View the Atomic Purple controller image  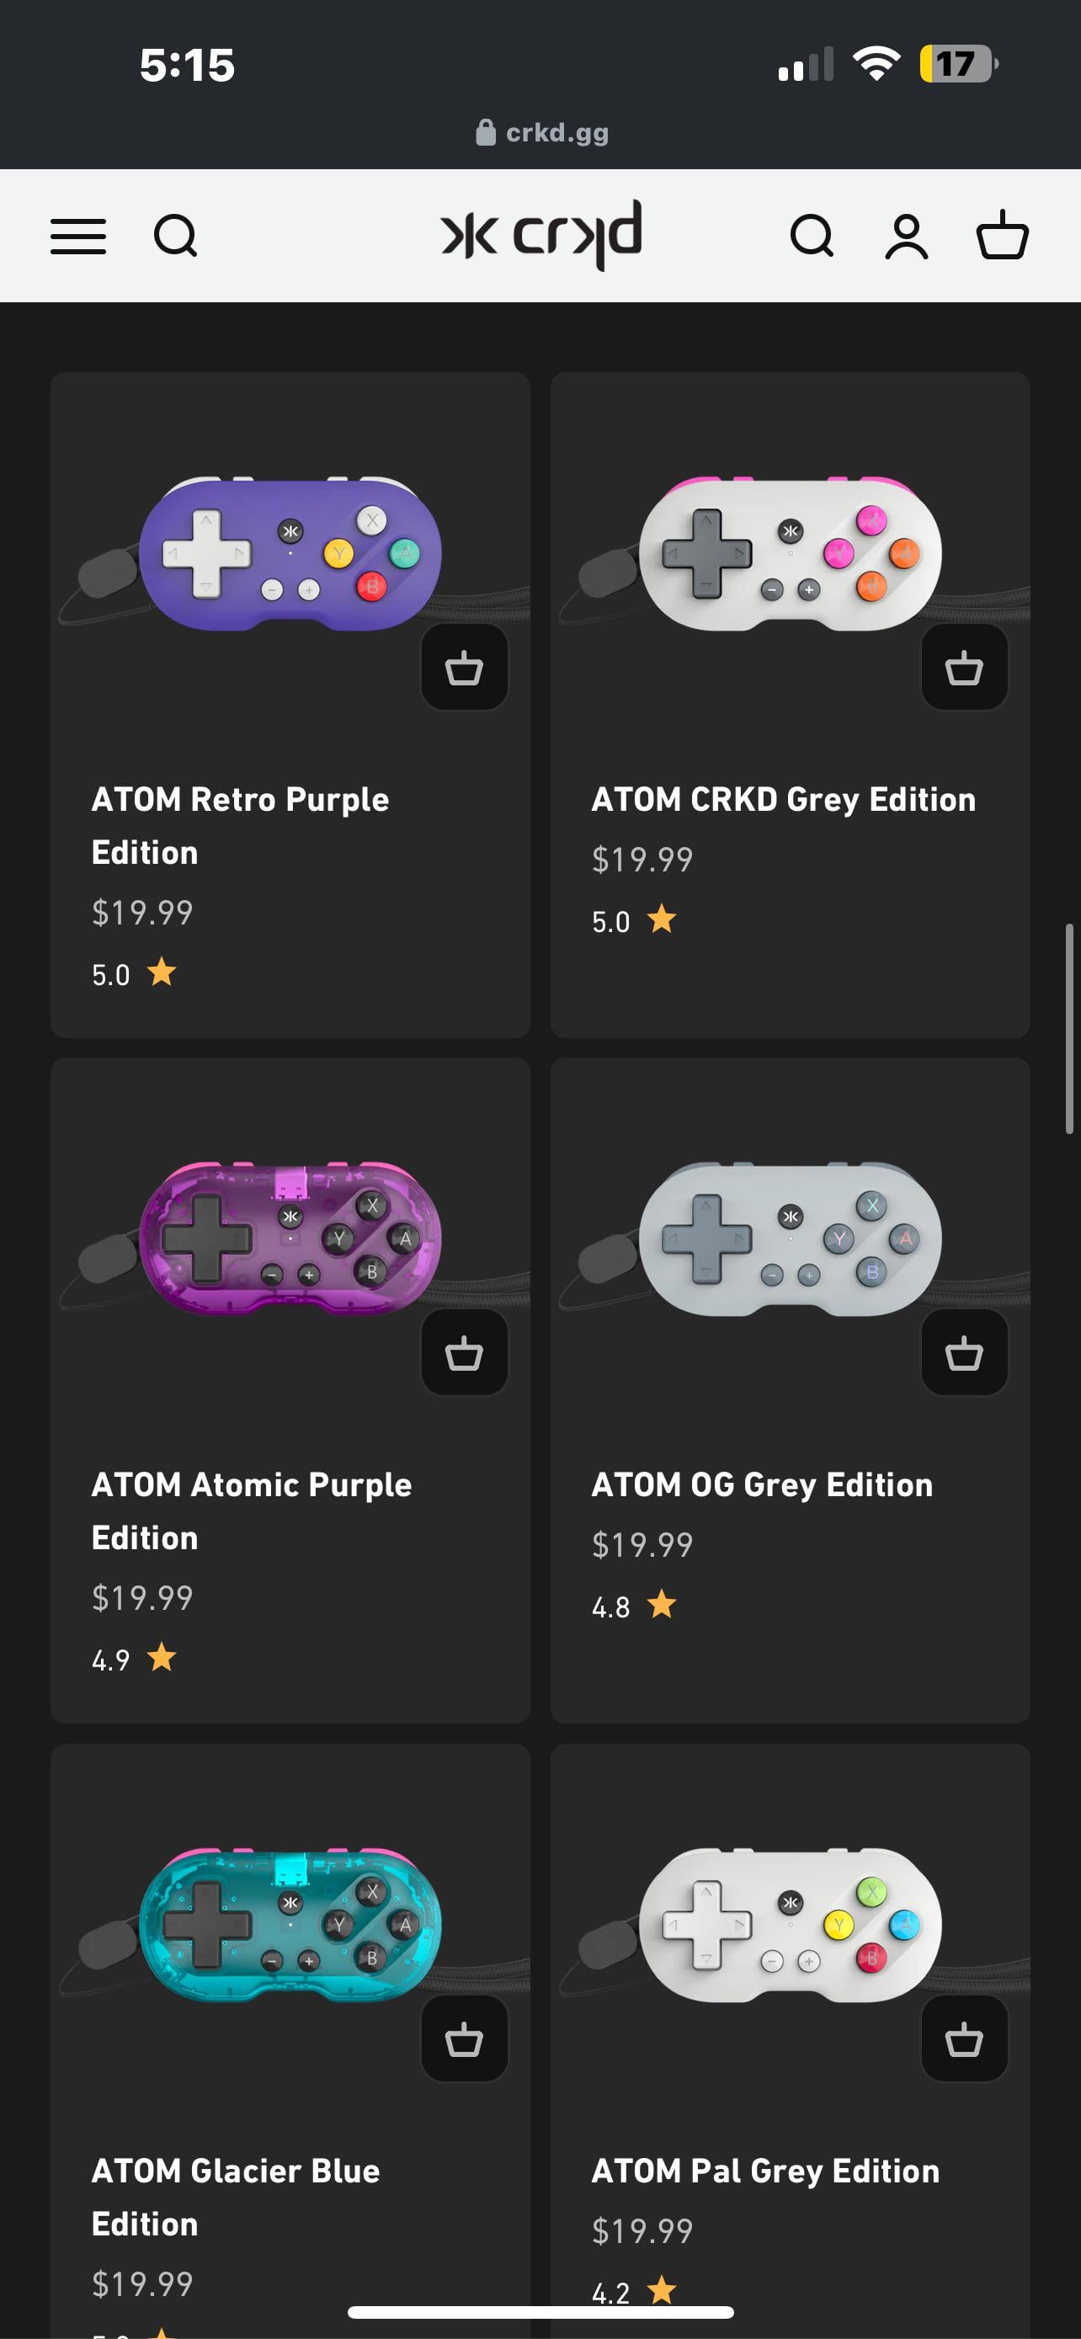pos(290,1238)
